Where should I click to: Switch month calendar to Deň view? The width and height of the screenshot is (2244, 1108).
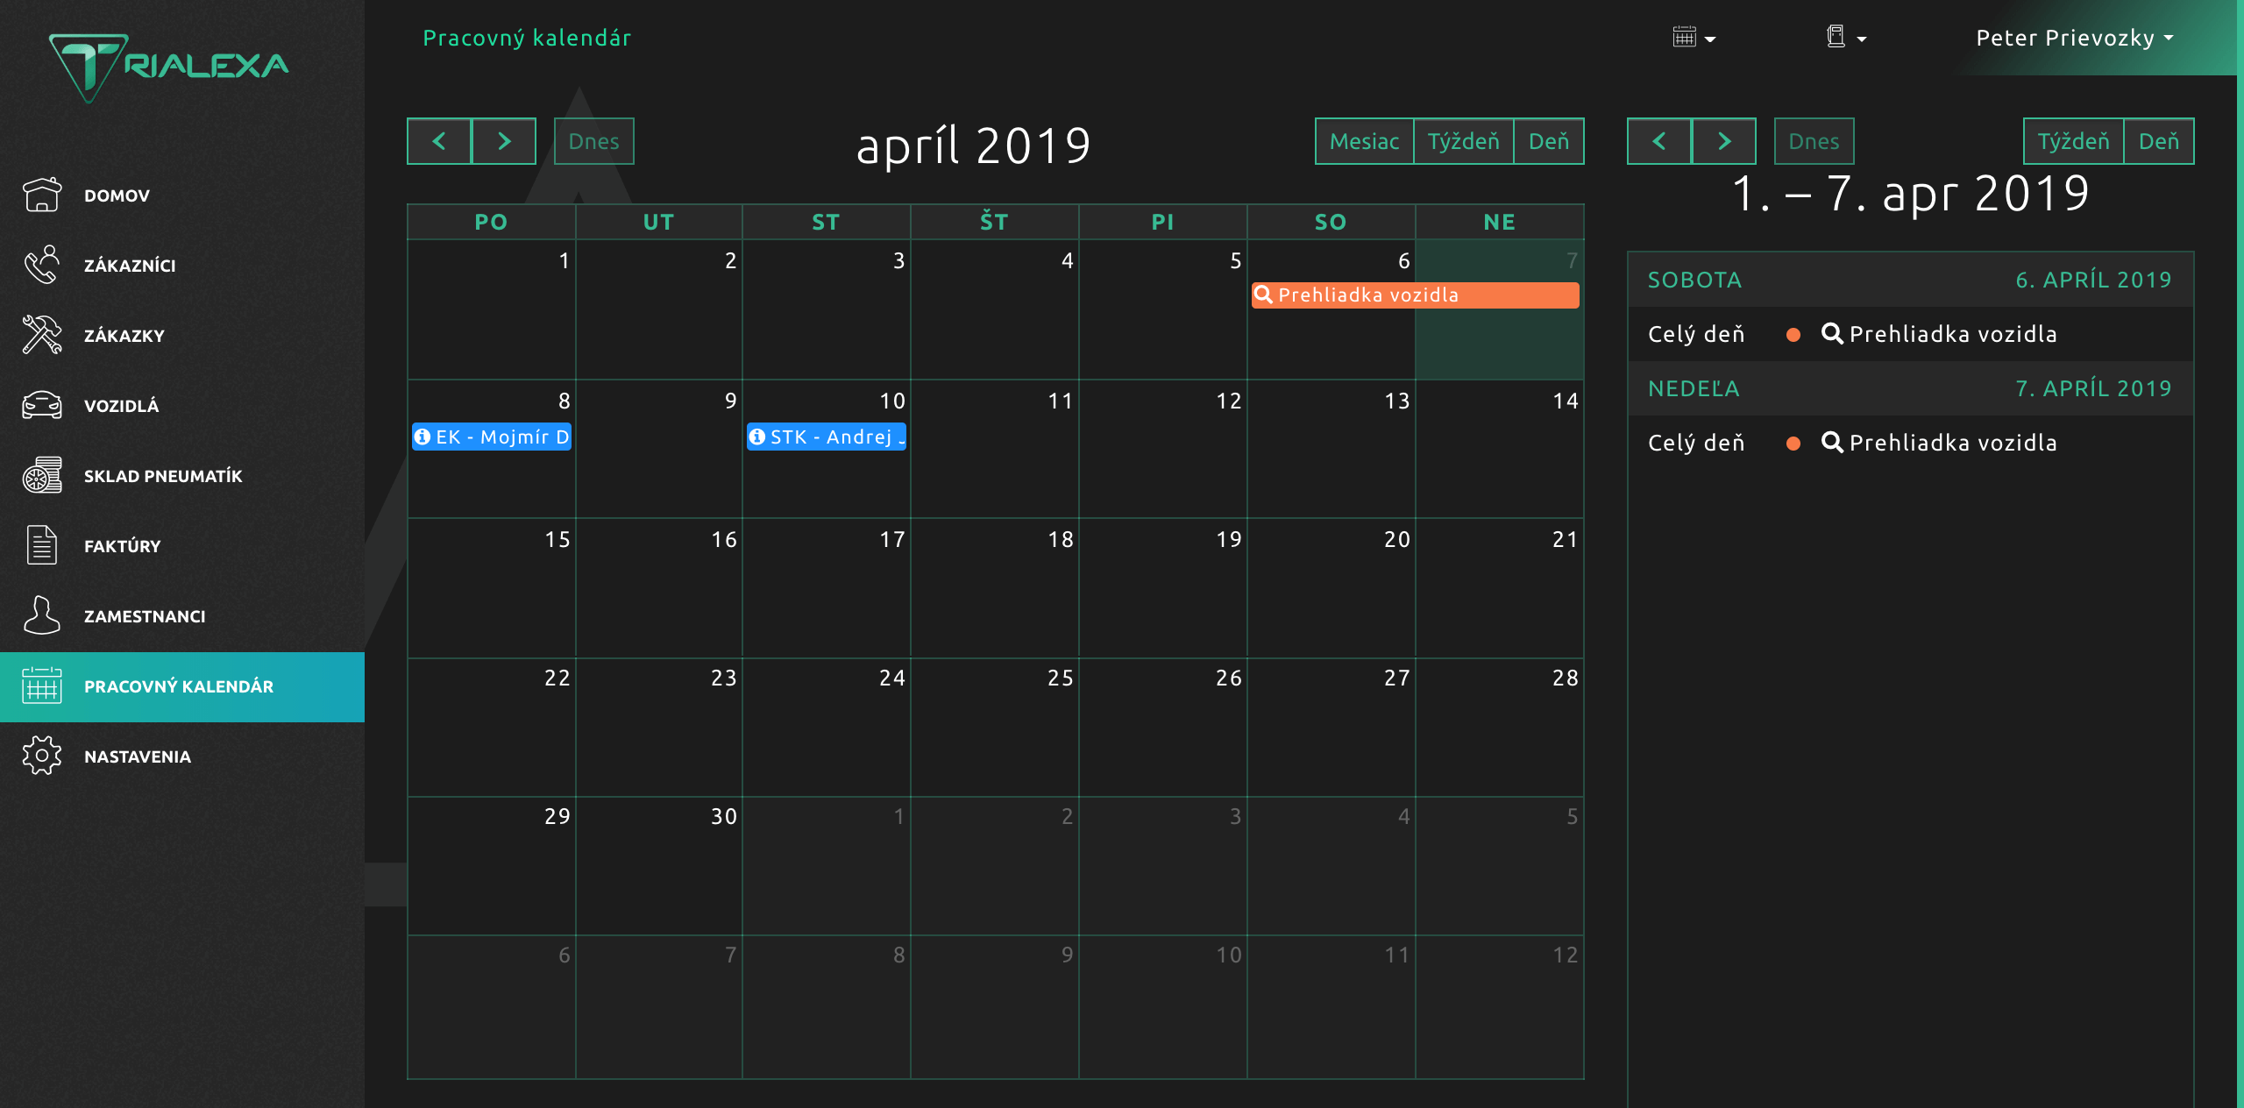pos(1548,141)
